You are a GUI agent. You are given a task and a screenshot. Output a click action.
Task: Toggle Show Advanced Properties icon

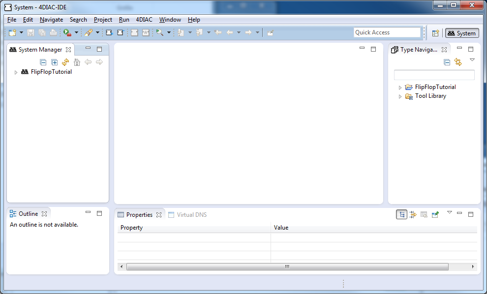coord(413,214)
